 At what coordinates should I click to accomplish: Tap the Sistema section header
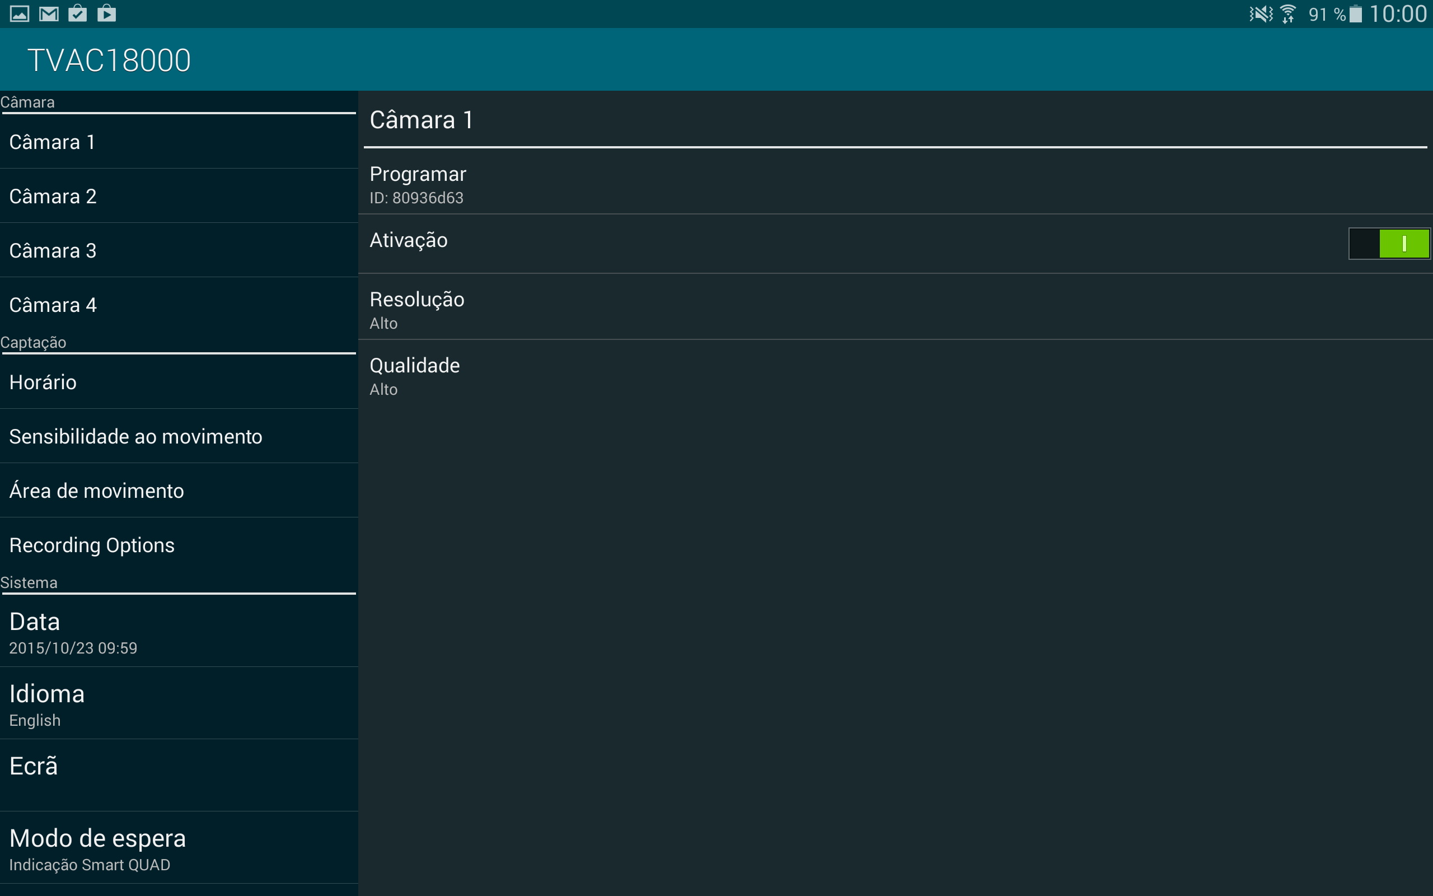tap(29, 582)
